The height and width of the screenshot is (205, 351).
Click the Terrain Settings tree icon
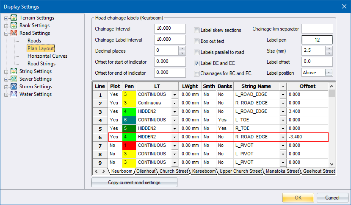pos(14,18)
